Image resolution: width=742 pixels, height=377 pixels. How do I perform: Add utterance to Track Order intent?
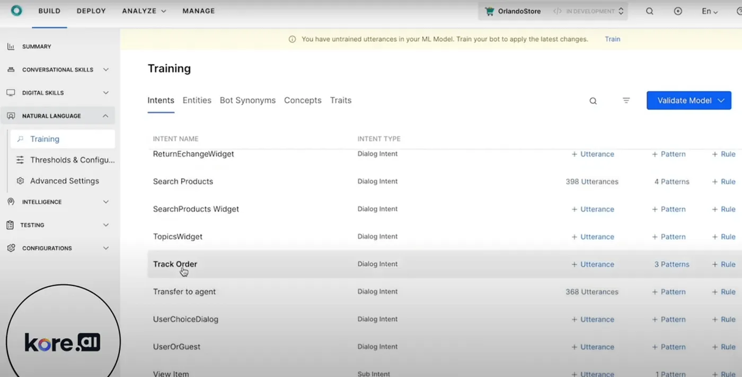[x=593, y=264]
